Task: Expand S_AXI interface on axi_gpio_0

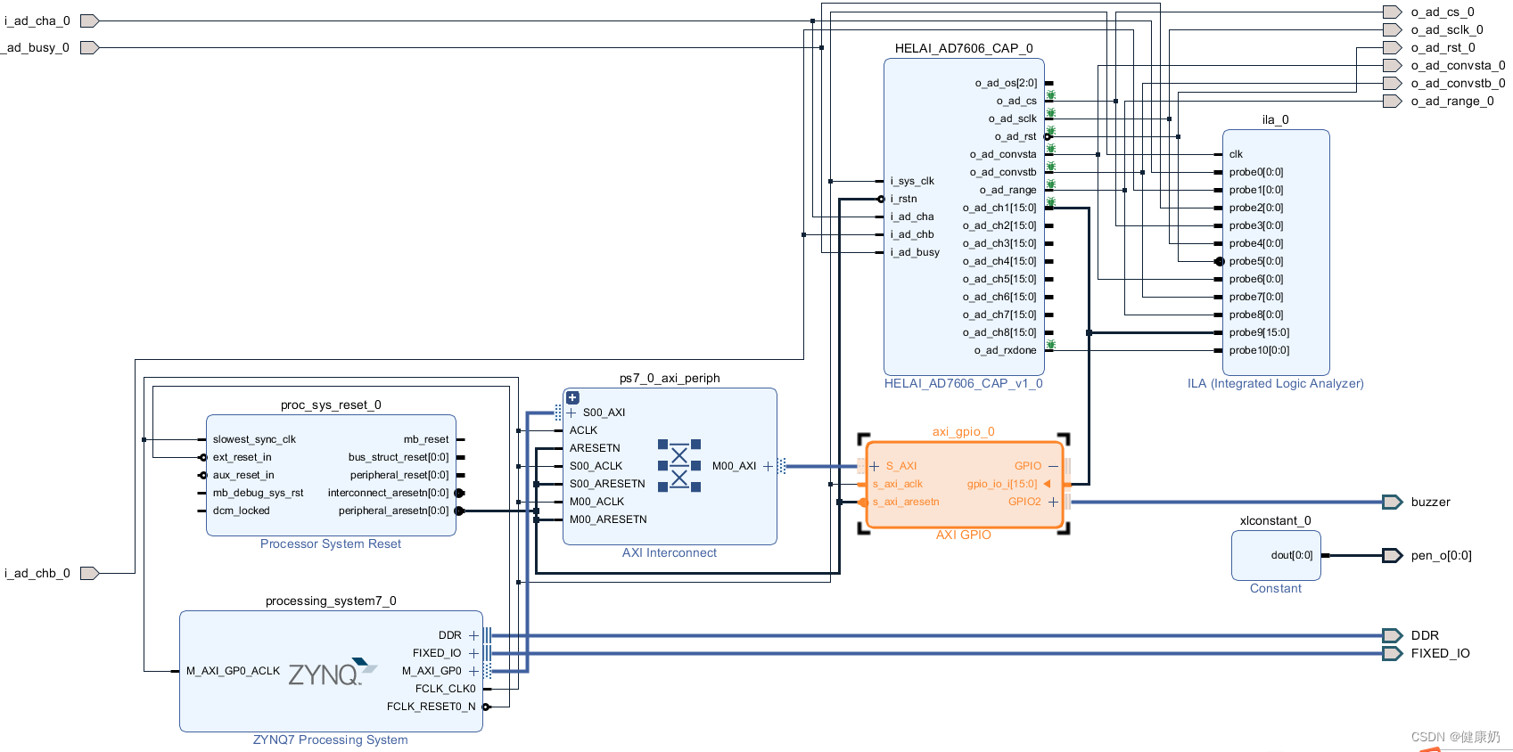Action: tap(875, 466)
